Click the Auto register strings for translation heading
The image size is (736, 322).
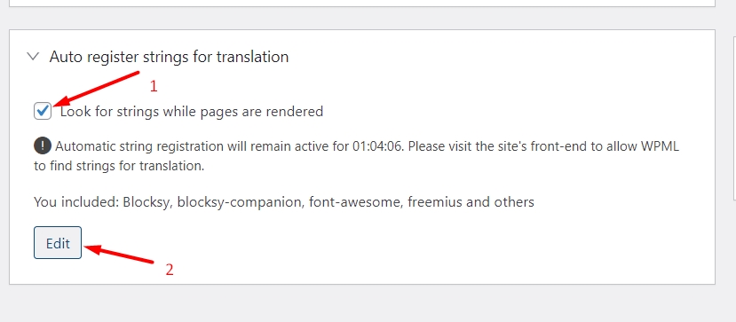(169, 57)
